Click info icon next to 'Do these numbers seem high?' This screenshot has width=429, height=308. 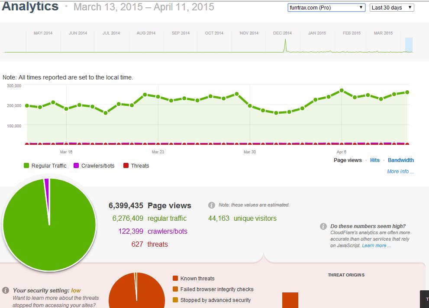coord(323,226)
